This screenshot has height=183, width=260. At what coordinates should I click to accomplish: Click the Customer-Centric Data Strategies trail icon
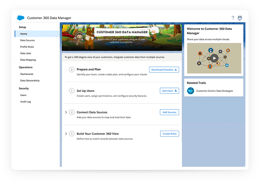191,91
